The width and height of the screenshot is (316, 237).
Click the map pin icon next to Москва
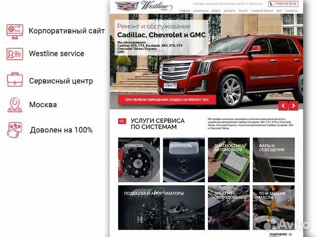[x=14, y=105]
